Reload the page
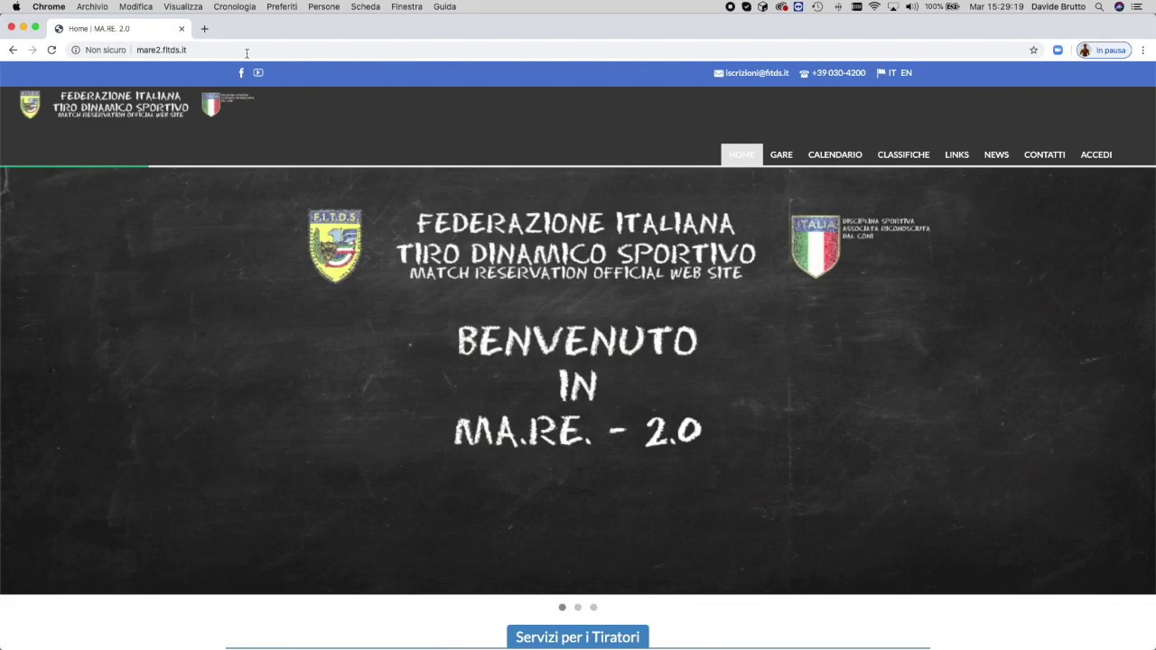Image resolution: width=1156 pixels, height=650 pixels. [51, 50]
